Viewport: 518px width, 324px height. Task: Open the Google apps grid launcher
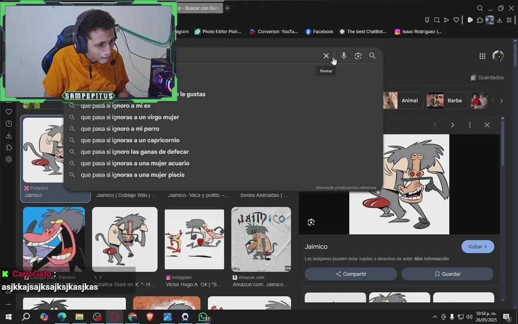coord(482,56)
